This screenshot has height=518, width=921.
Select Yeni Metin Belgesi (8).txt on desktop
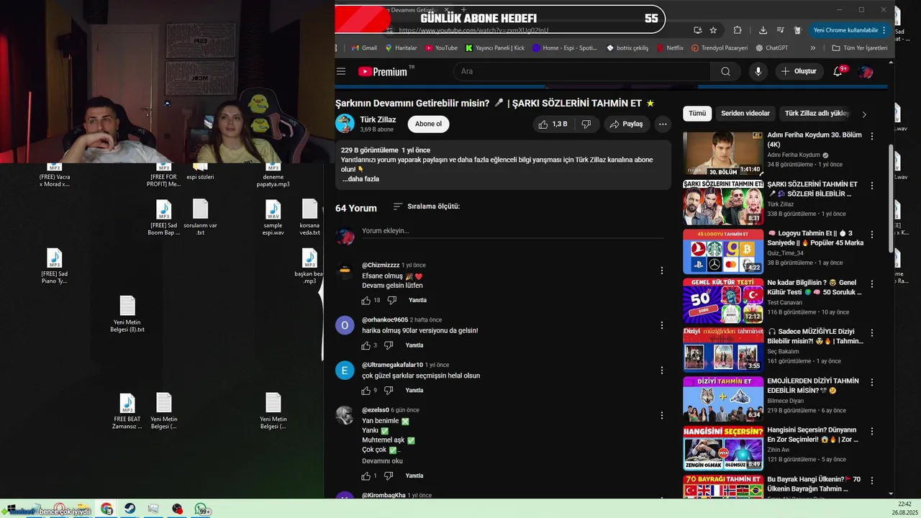tap(127, 314)
